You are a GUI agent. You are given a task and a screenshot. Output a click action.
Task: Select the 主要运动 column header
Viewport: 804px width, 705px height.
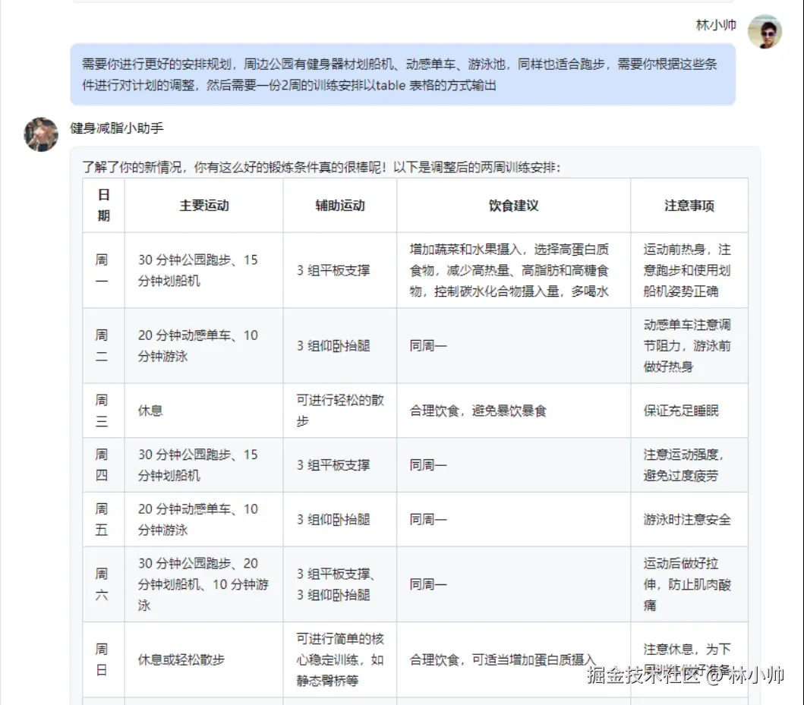205,205
